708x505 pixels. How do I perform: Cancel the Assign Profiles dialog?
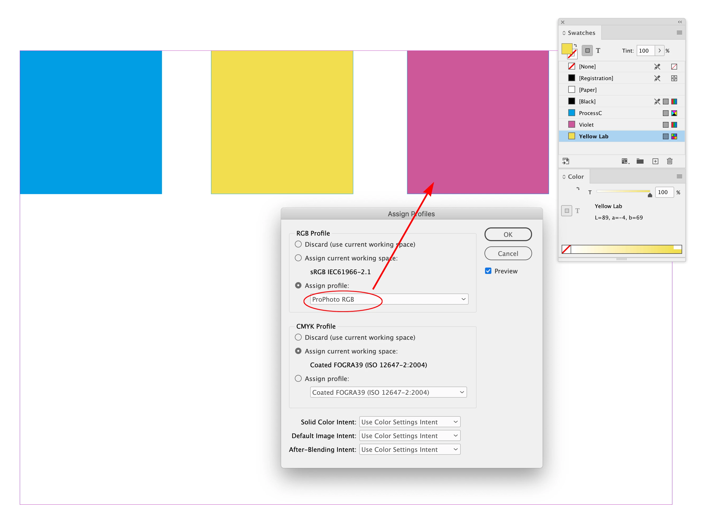point(508,254)
